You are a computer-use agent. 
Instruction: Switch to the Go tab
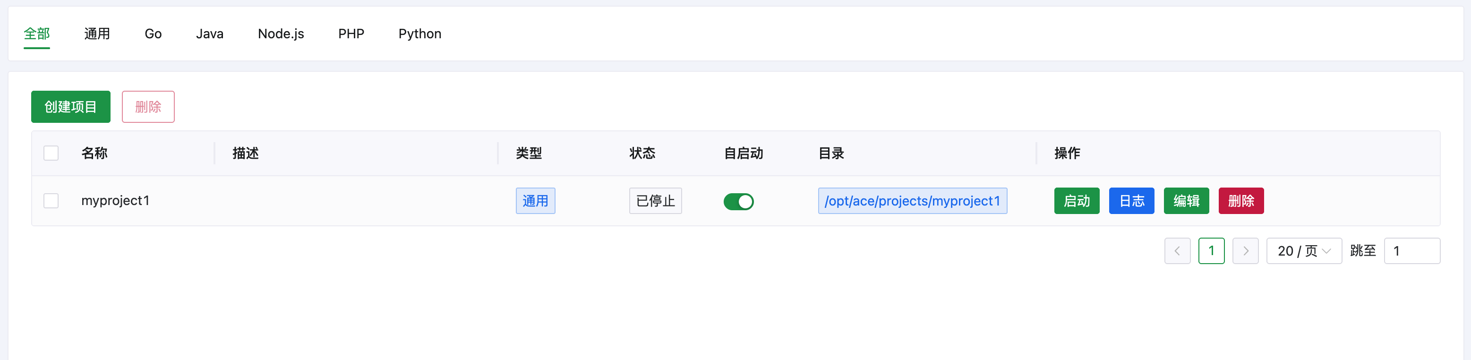click(153, 34)
